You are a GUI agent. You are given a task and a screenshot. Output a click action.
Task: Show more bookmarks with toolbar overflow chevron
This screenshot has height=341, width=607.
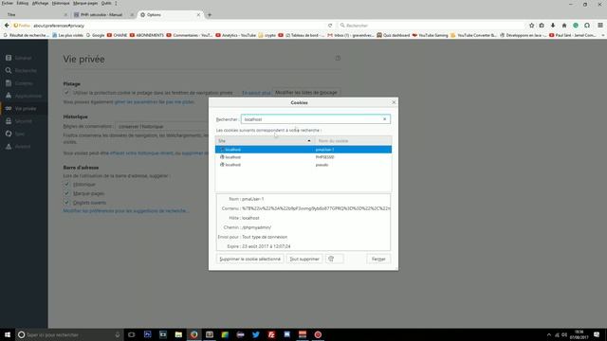(x=603, y=35)
